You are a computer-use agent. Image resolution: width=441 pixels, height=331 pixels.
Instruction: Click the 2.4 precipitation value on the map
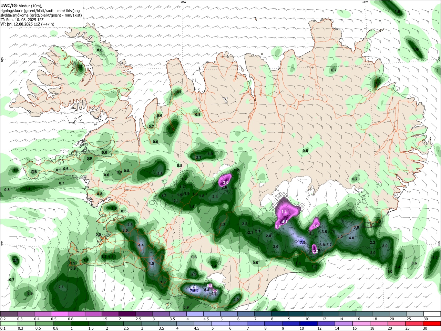[x=215, y=197]
